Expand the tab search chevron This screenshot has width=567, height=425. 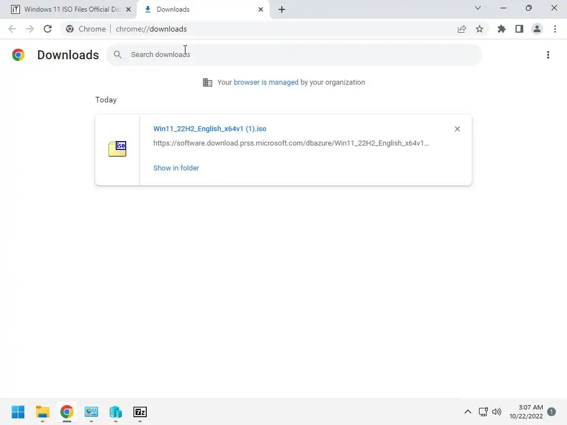tap(478, 8)
